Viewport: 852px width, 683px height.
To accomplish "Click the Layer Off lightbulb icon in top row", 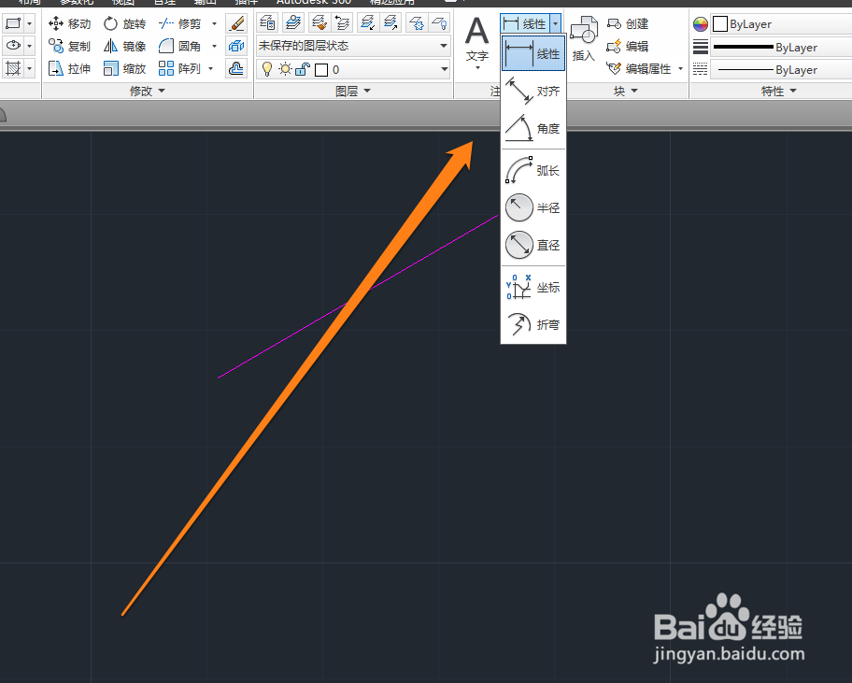I will pyautogui.click(x=439, y=22).
